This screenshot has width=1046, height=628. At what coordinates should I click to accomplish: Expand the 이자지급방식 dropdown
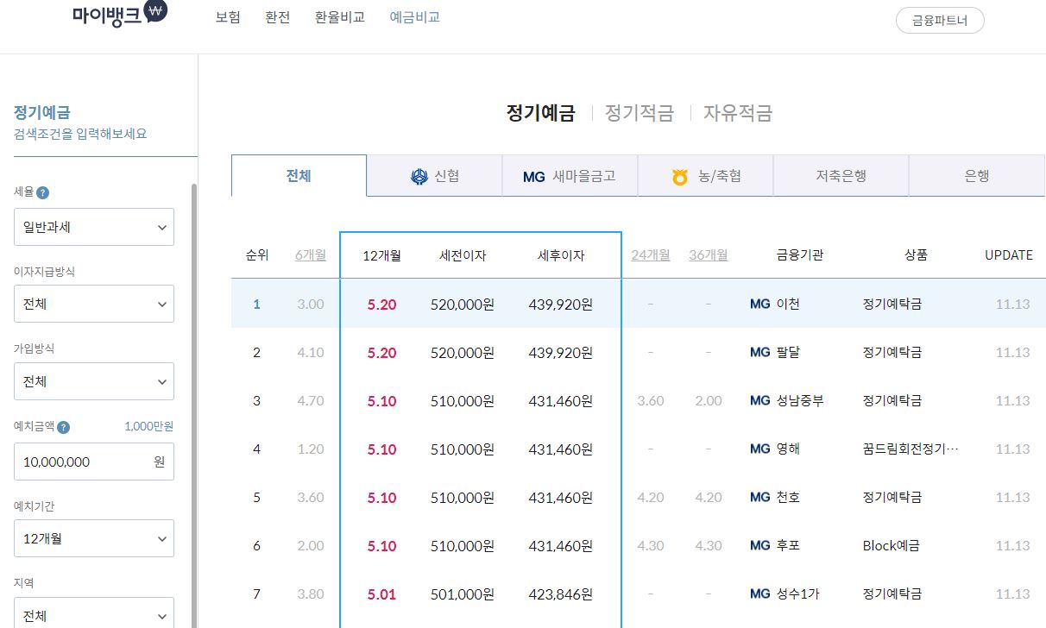pos(93,304)
